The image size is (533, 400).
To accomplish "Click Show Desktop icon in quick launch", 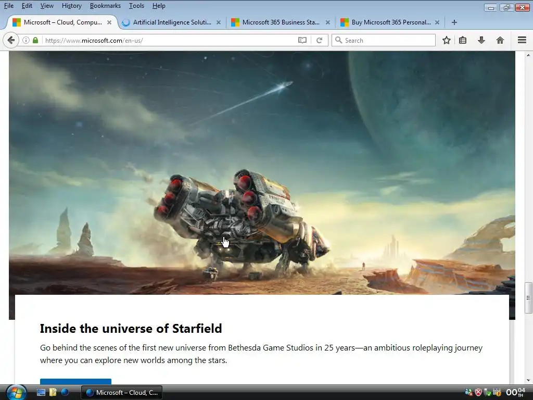I will (41, 393).
